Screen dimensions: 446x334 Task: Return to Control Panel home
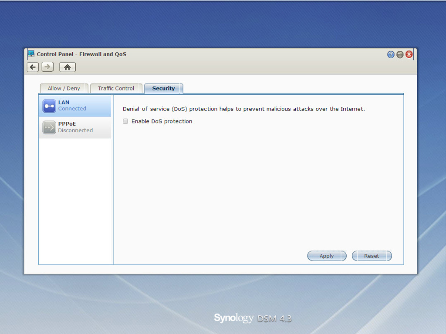pyautogui.click(x=68, y=67)
